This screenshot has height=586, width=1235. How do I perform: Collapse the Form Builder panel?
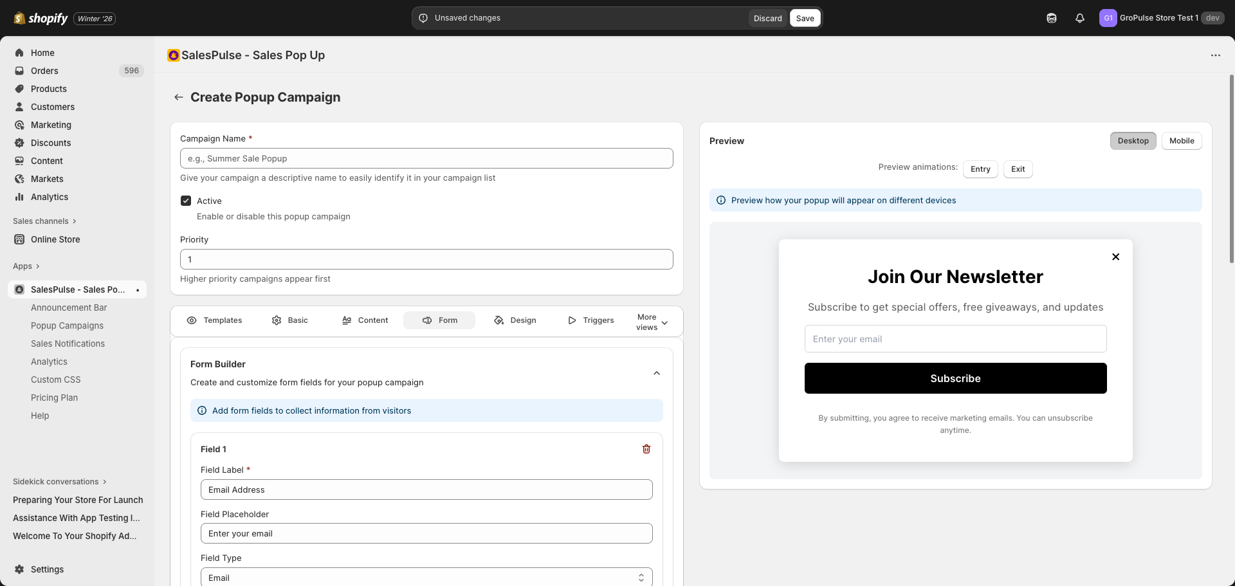(656, 373)
